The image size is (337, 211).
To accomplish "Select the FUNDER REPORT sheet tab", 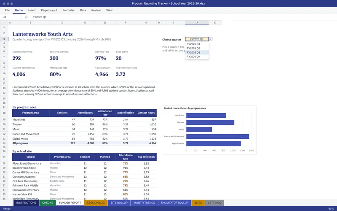I will [70, 203].
